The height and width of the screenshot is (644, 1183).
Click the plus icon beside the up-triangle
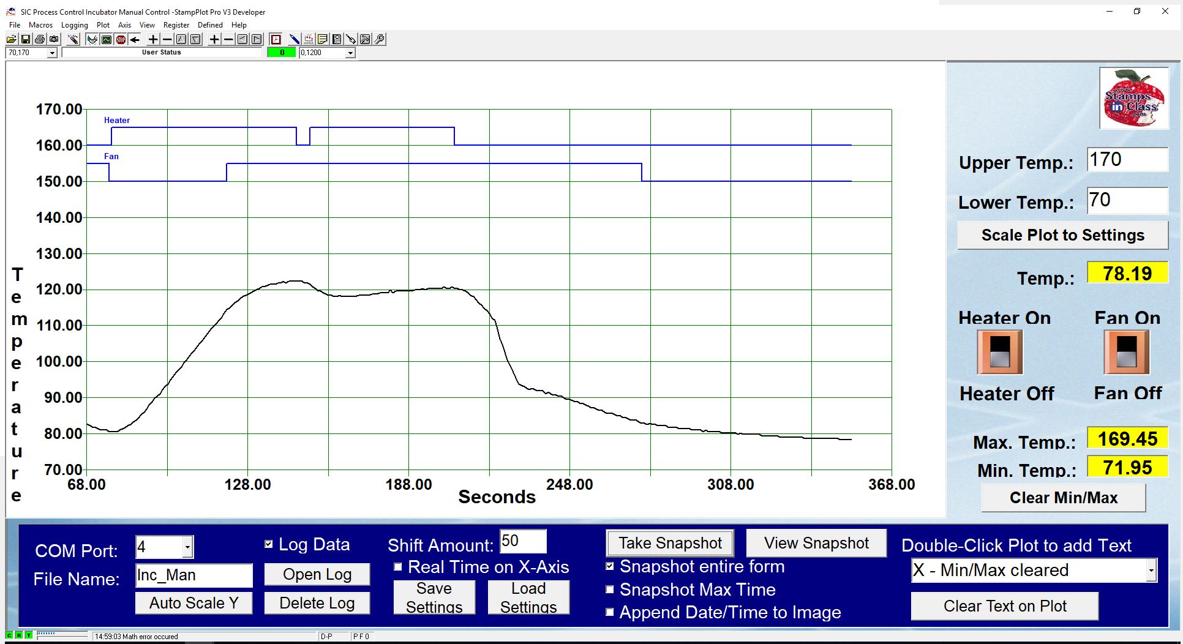[x=153, y=39]
